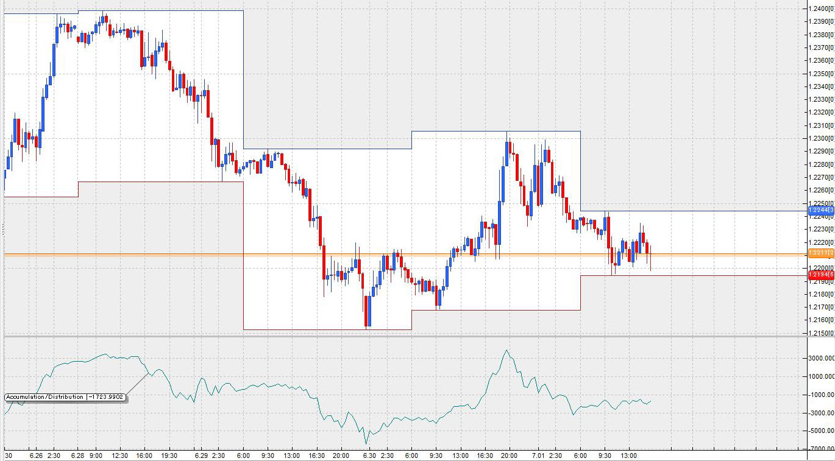Viewport: 835px width, 461px height.
Task: Click the 6.30 date label on time axis
Action: point(370,456)
